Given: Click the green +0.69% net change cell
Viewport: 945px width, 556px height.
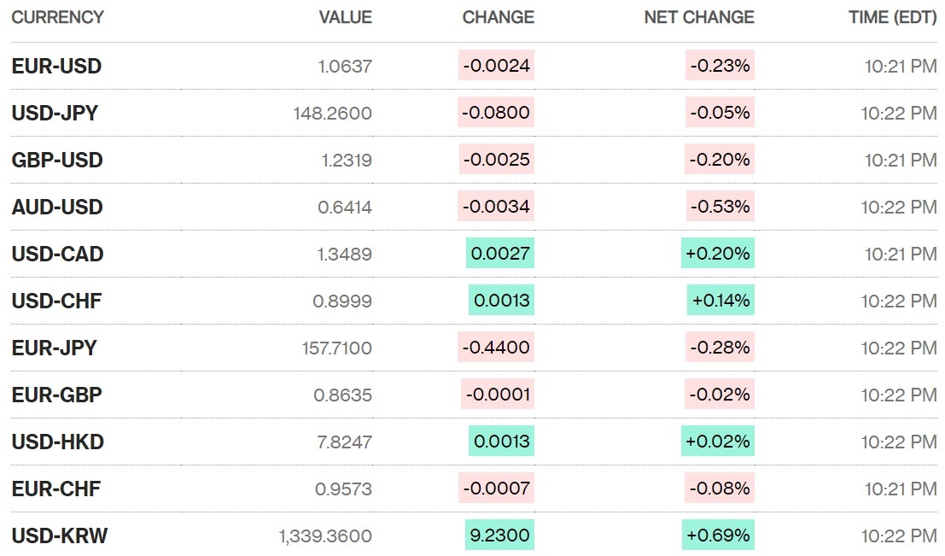Looking at the screenshot, I should [x=717, y=536].
